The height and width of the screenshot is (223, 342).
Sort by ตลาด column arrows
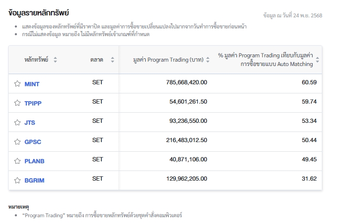click(x=112, y=60)
